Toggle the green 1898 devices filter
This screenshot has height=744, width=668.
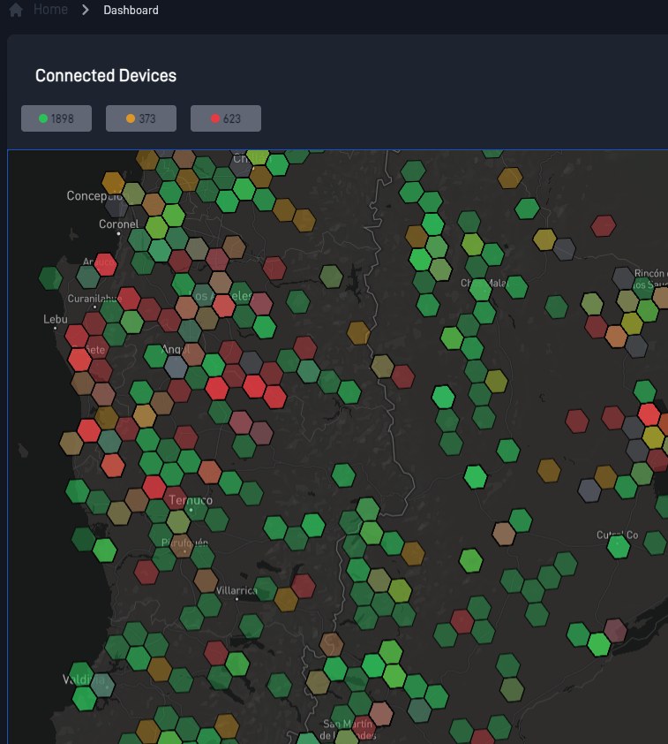(x=56, y=118)
